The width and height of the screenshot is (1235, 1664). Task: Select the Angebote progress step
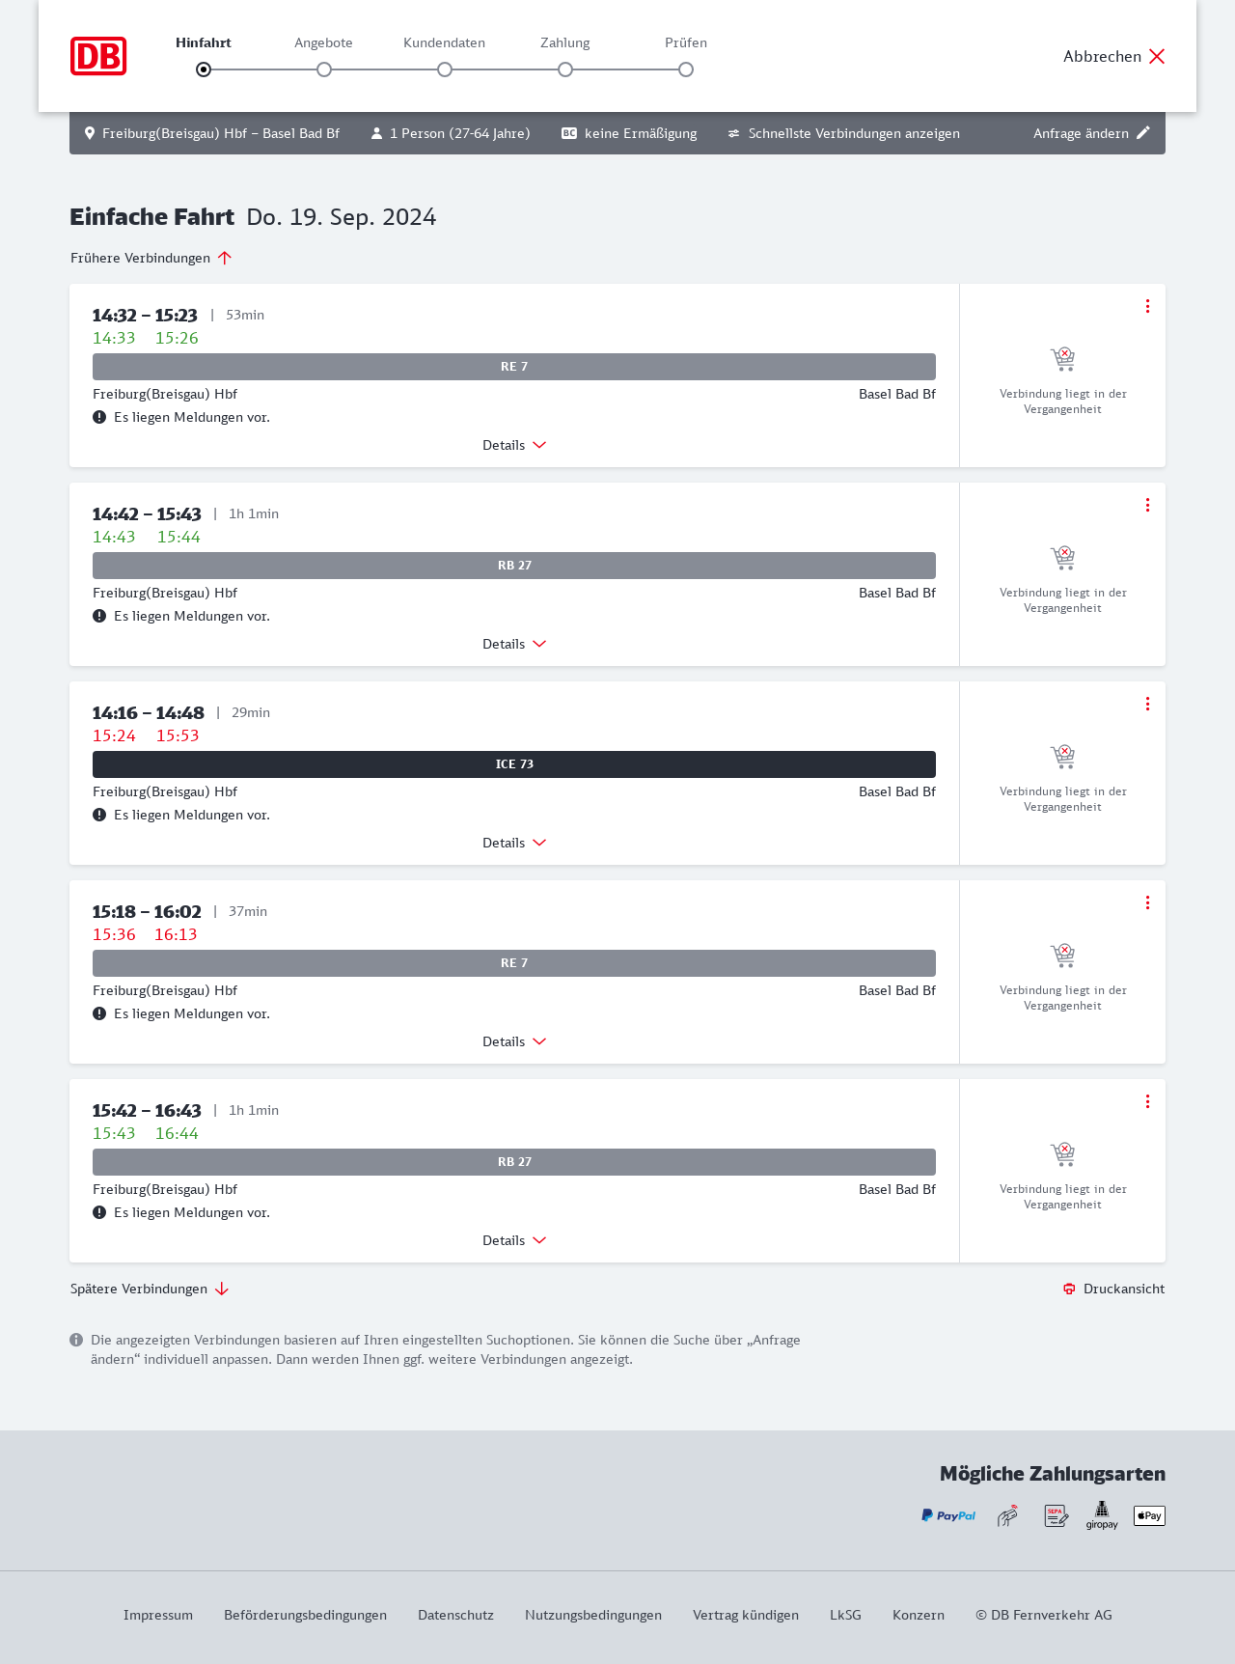pyautogui.click(x=324, y=69)
